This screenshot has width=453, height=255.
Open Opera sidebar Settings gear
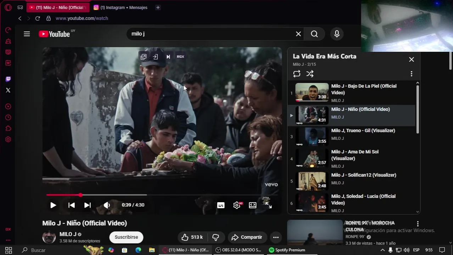8,140
